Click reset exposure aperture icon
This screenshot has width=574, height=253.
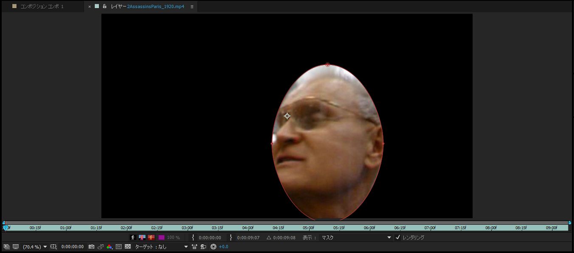(213, 247)
